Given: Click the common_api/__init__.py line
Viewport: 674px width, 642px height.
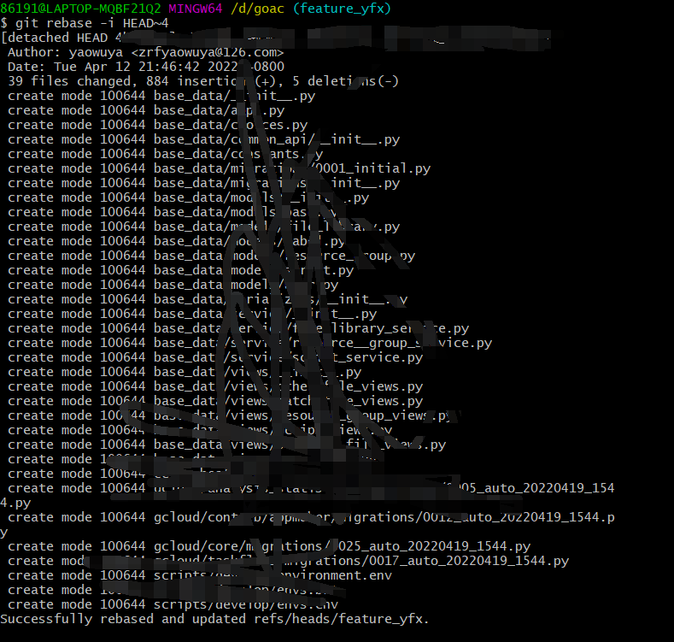Looking at the screenshot, I should click(x=204, y=139).
